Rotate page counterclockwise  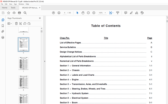coord(25,24)
